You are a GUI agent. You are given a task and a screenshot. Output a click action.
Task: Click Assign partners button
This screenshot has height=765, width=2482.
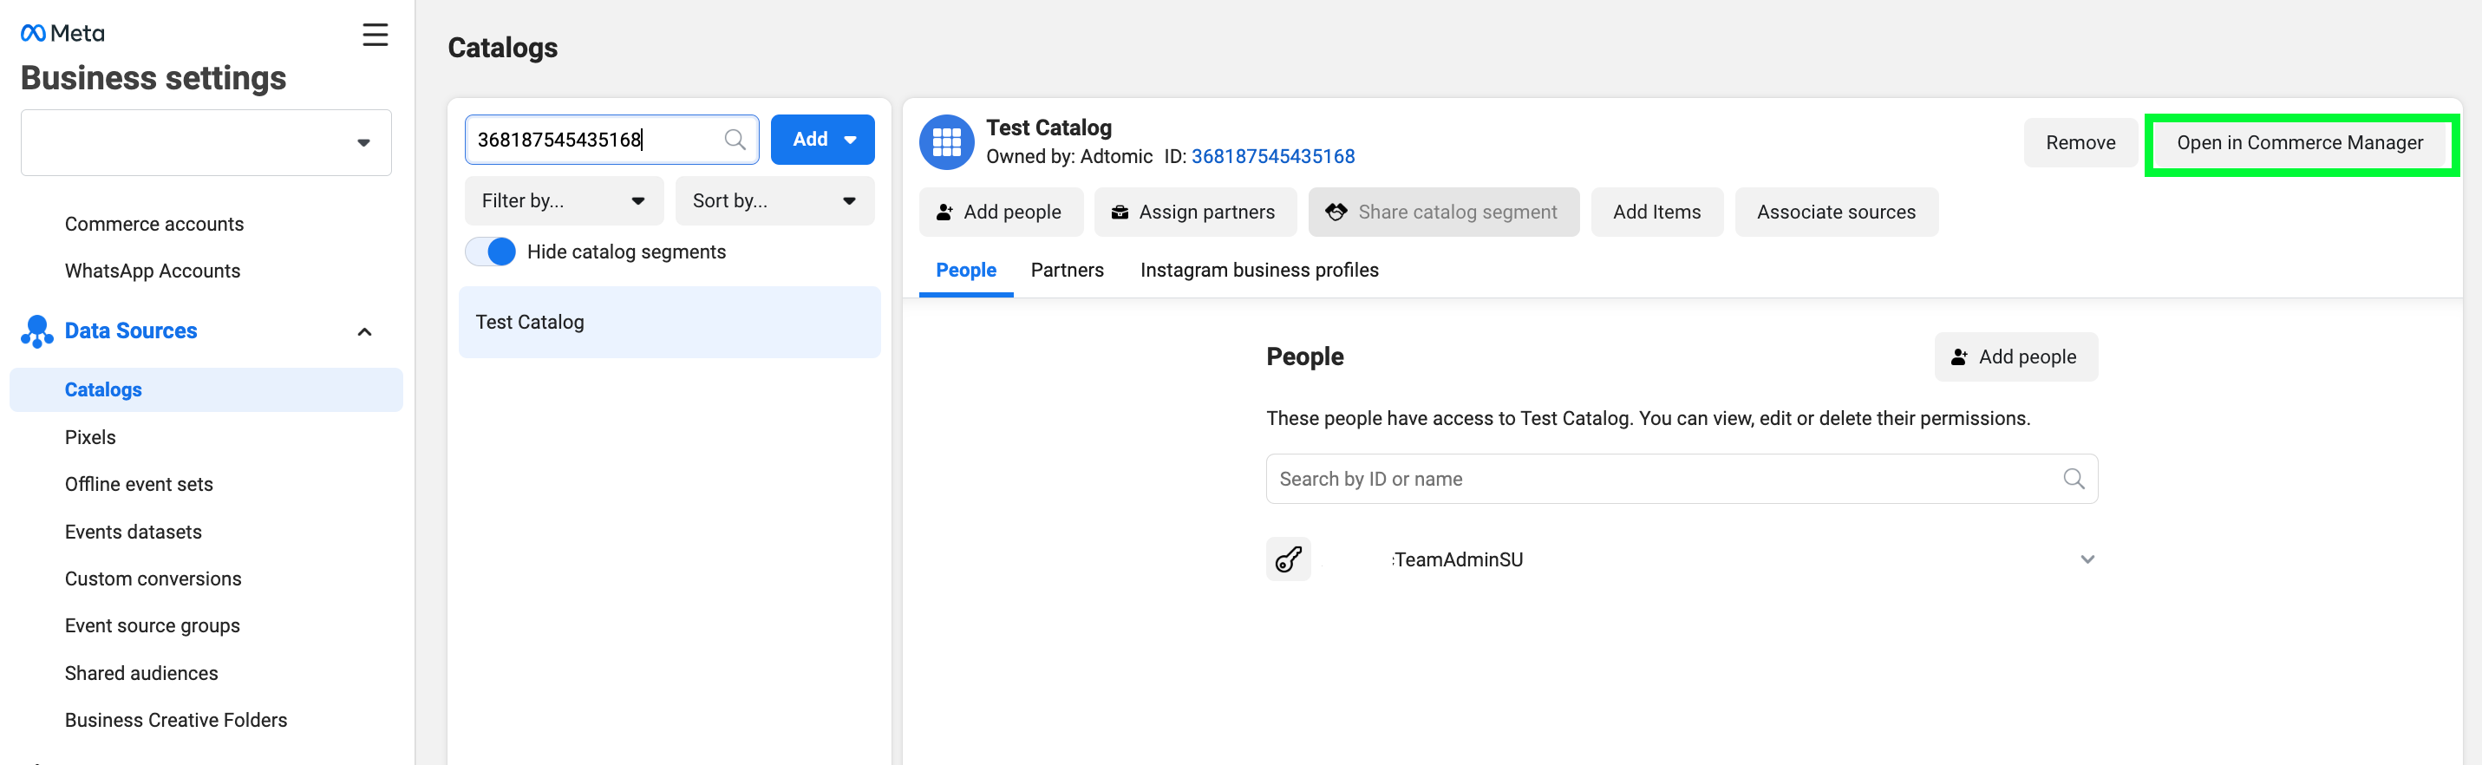point(1195,212)
